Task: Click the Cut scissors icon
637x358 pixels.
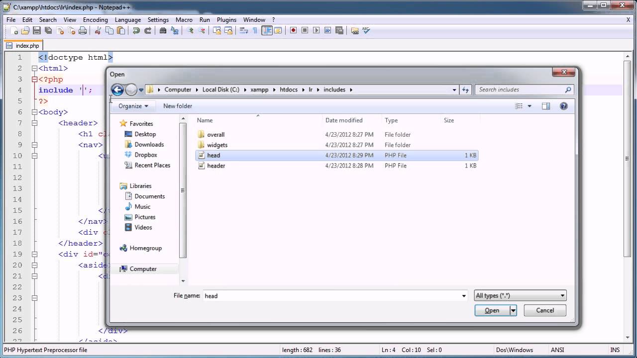Action: pos(98,31)
